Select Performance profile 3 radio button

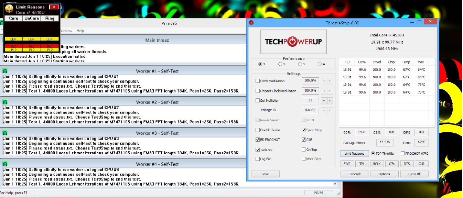click(300, 64)
